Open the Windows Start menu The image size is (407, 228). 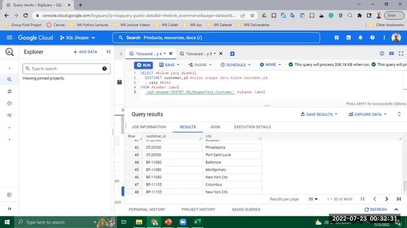point(7,222)
